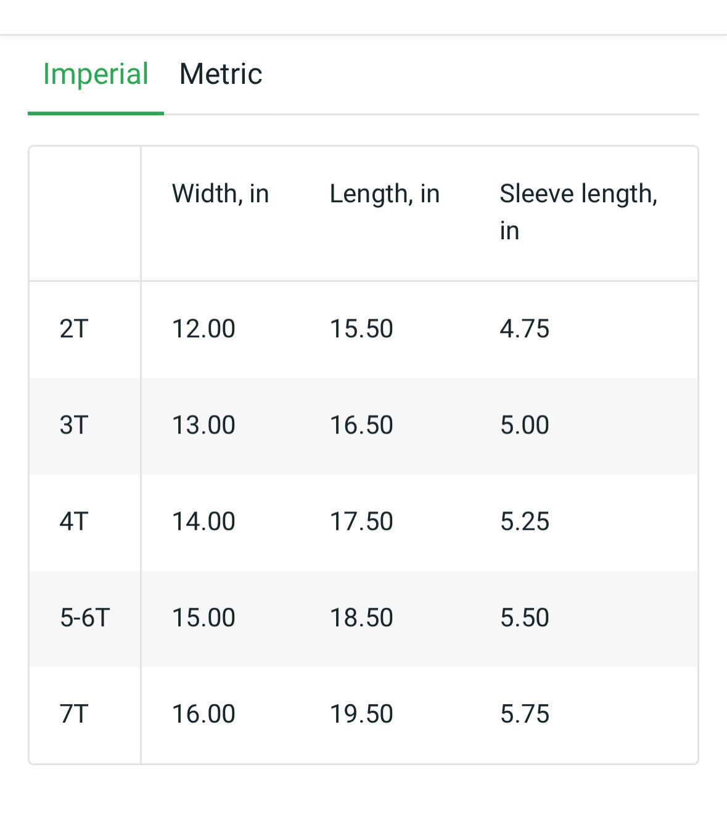Click the 18.50 length value for 5-6T
727x817 pixels.
[x=361, y=617]
